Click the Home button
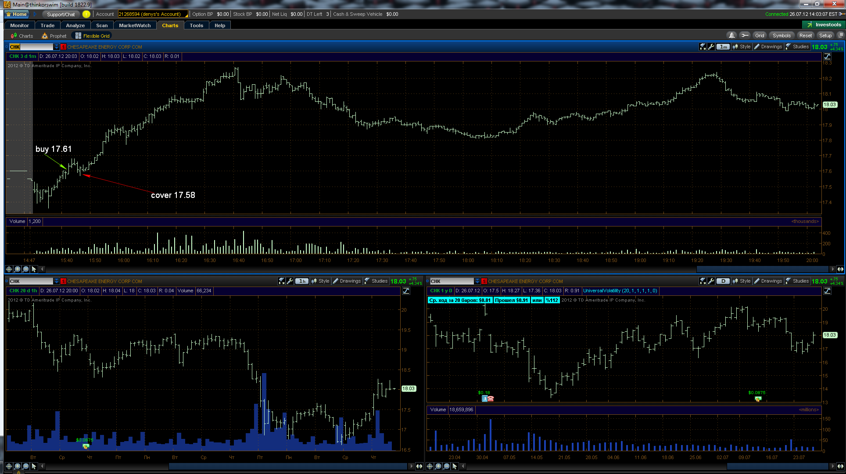 pos(17,14)
